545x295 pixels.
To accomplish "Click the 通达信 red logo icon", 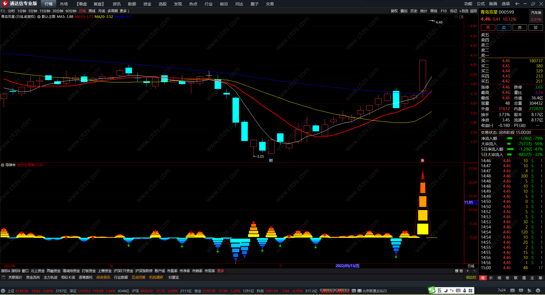I will click(x=5, y=4).
